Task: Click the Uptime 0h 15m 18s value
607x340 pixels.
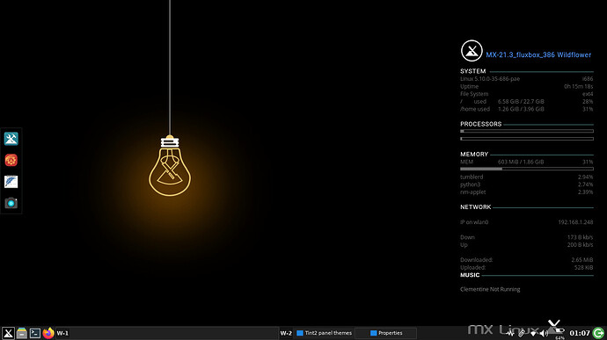Action: click(578, 86)
